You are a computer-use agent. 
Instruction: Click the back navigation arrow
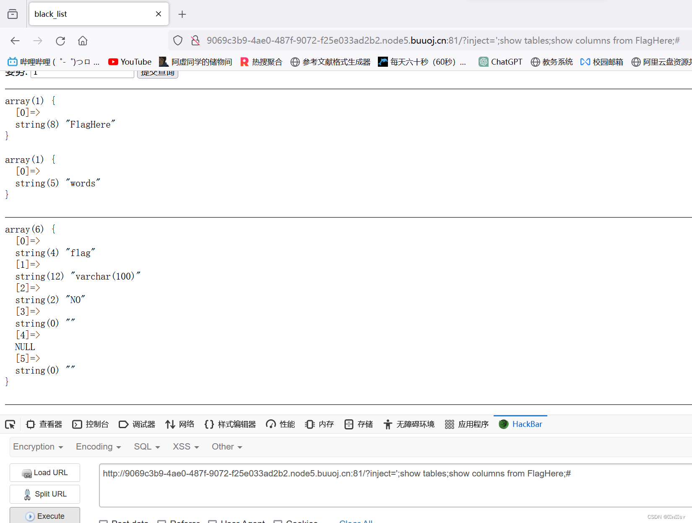[15, 40]
